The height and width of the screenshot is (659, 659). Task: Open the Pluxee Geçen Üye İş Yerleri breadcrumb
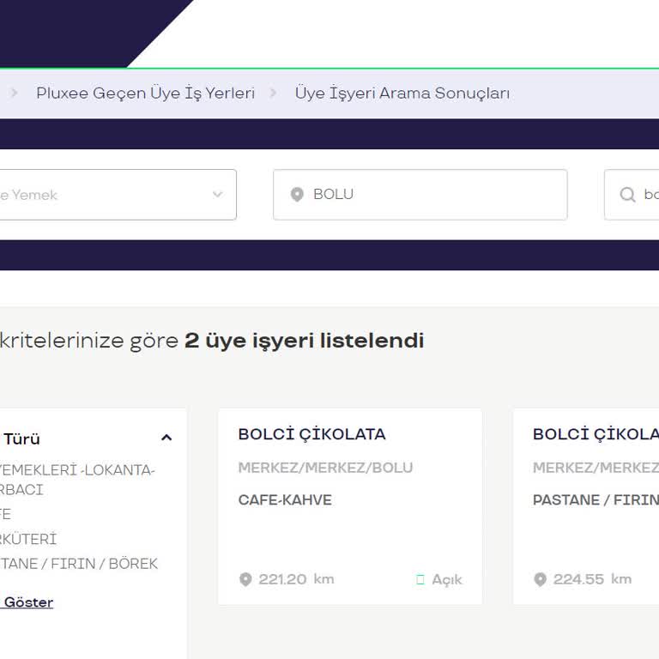tap(145, 93)
